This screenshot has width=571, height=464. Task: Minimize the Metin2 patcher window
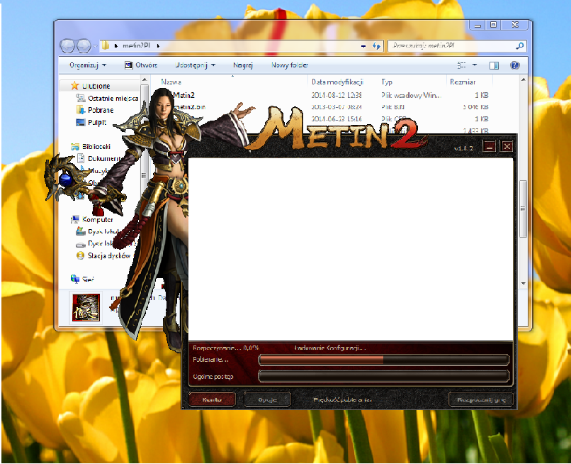click(489, 146)
